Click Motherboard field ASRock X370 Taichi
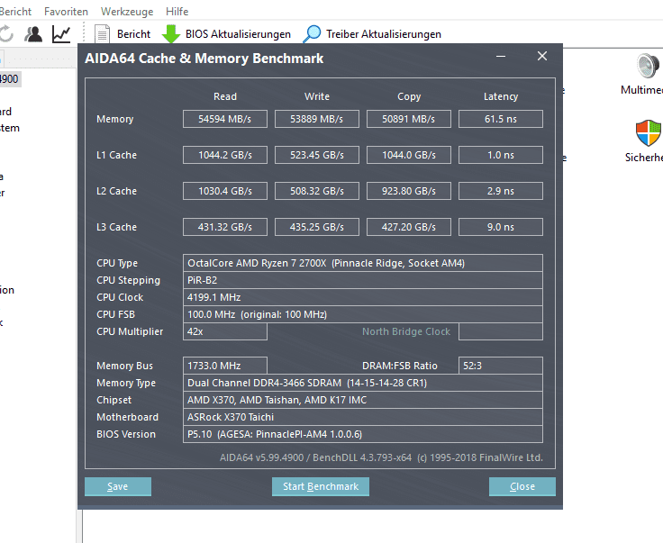Screen dimensions: 663x543 click(363, 417)
